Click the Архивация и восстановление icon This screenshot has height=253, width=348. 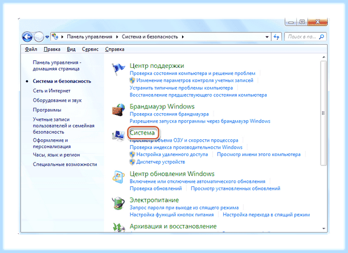[x=118, y=227]
